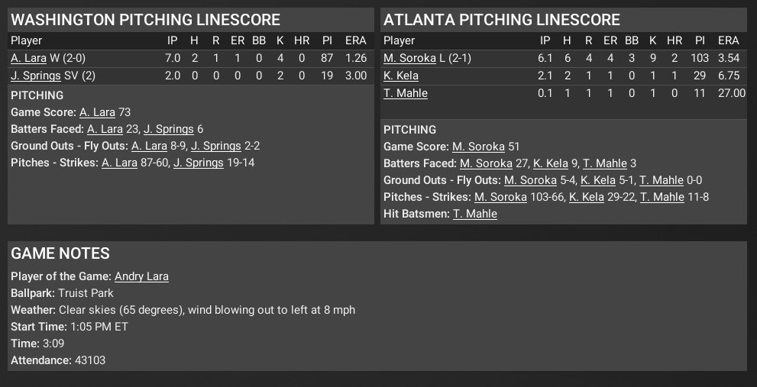
Task: Open K. Kela in Atlanta Batters Faced line
Action: click(x=550, y=163)
